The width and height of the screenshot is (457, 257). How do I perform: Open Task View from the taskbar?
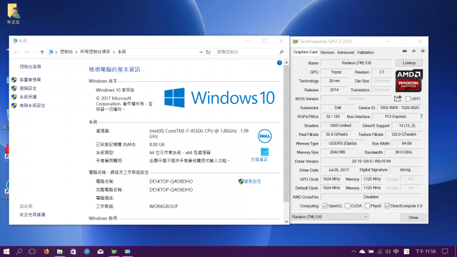(32, 251)
